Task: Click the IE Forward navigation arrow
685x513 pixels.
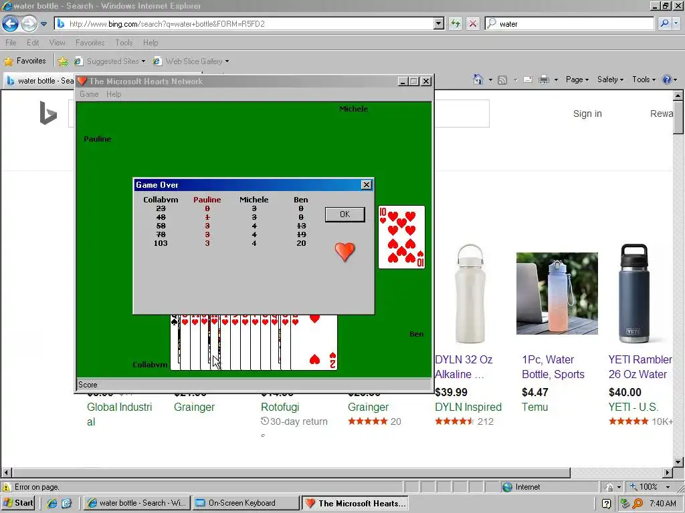Action: [x=29, y=23]
